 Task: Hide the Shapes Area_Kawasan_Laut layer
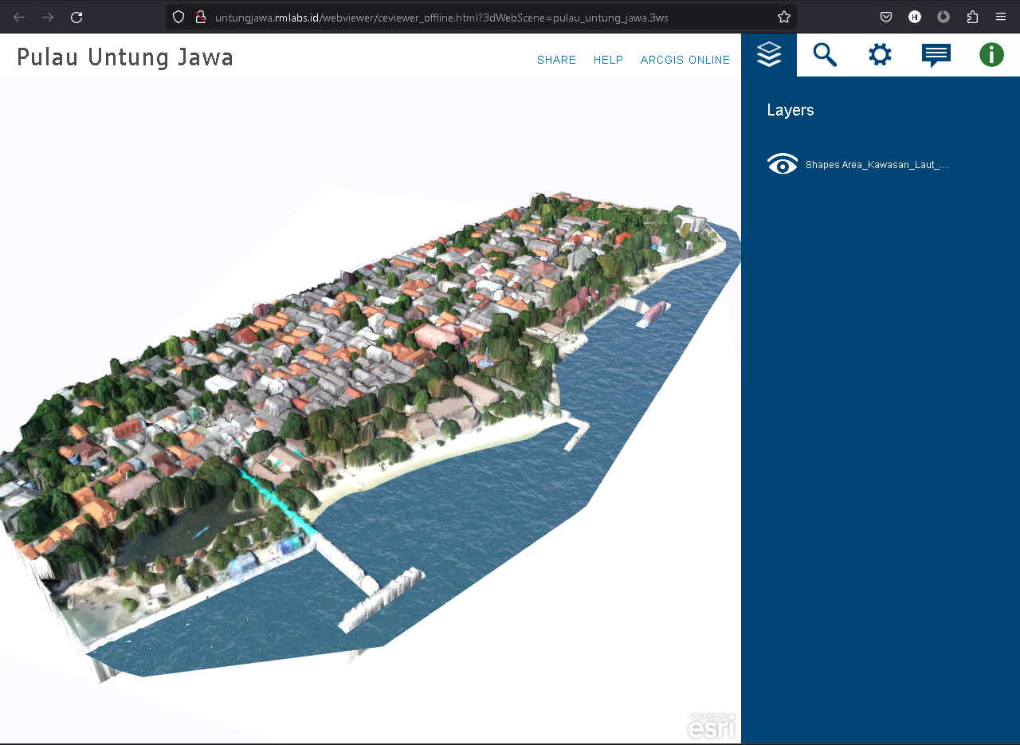click(x=782, y=164)
